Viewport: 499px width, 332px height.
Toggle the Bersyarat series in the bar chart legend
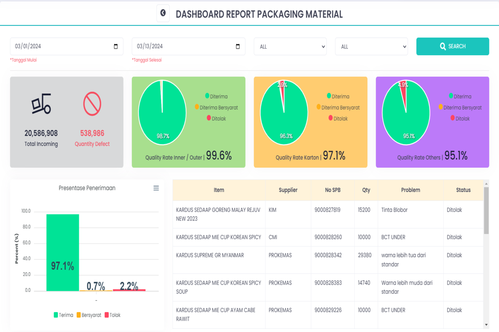point(89,315)
